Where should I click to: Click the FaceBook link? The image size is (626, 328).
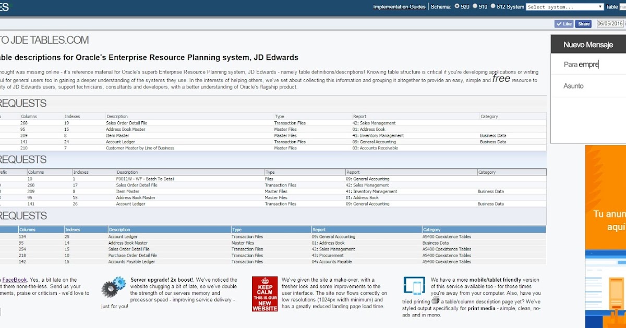coord(14,280)
